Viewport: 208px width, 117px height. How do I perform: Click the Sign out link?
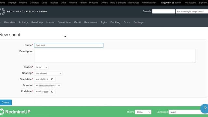(x=203, y=3)
